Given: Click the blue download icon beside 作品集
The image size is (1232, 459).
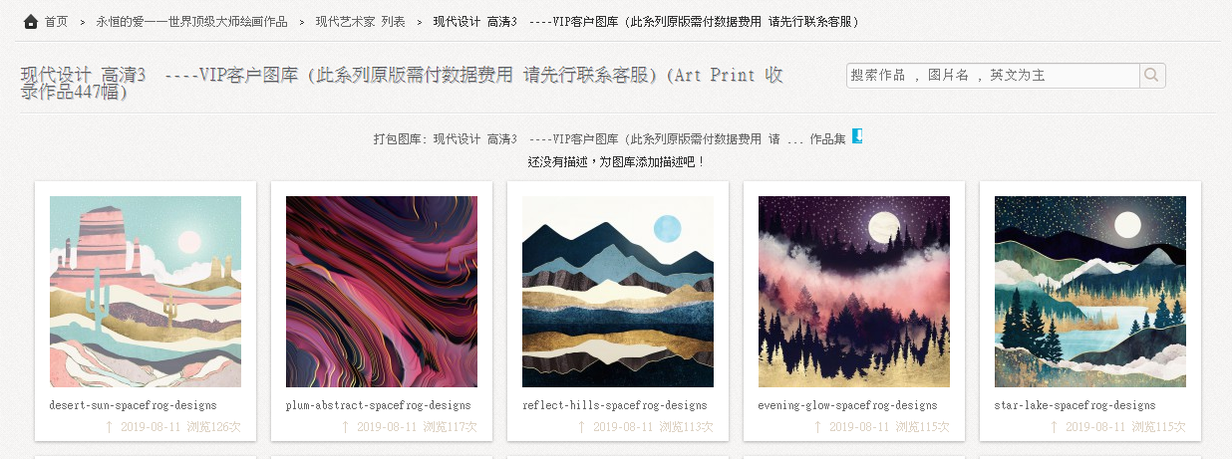Looking at the screenshot, I should point(857,136).
